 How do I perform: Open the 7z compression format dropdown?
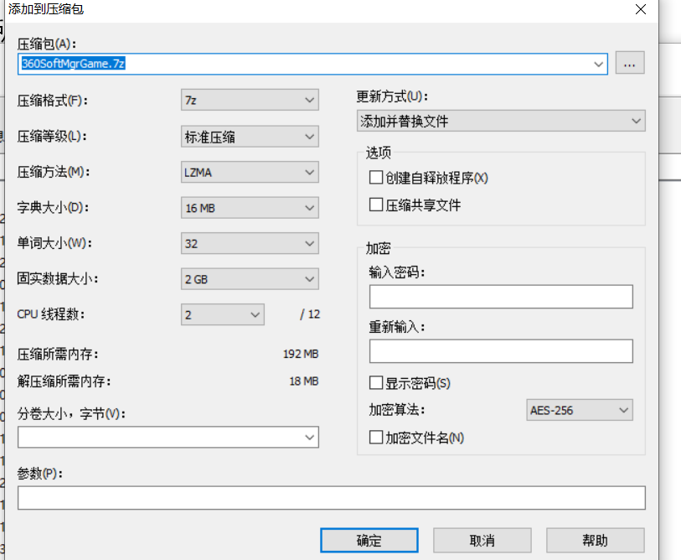pos(250,100)
